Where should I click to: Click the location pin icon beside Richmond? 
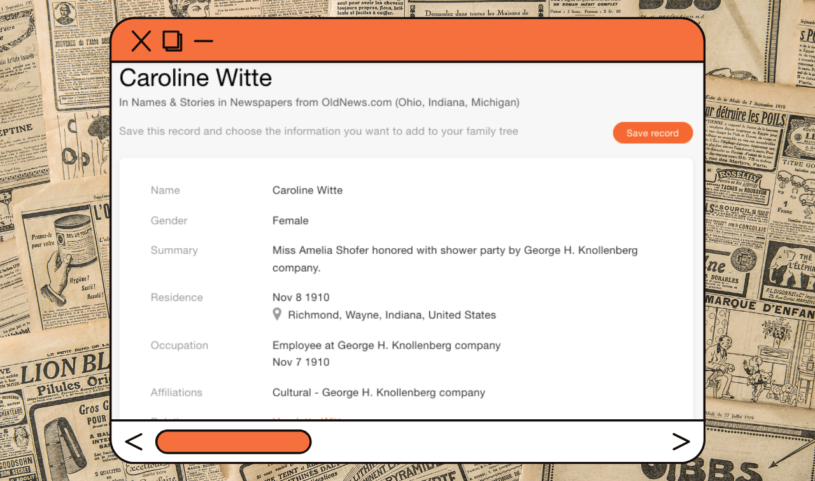277,314
